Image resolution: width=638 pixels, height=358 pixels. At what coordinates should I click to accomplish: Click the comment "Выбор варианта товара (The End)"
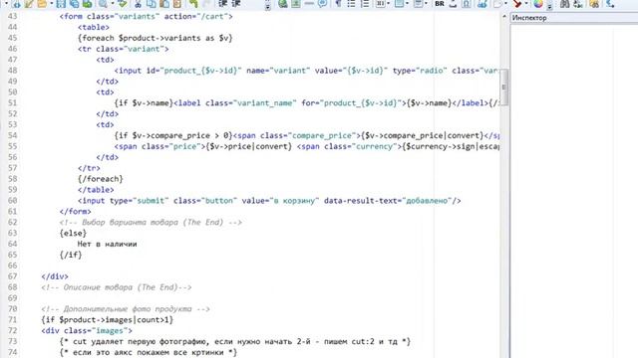(x=153, y=223)
